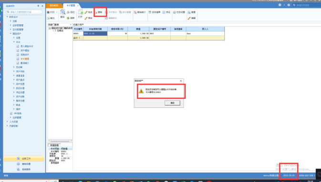Click the 输出 export icon

pos(48,18)
